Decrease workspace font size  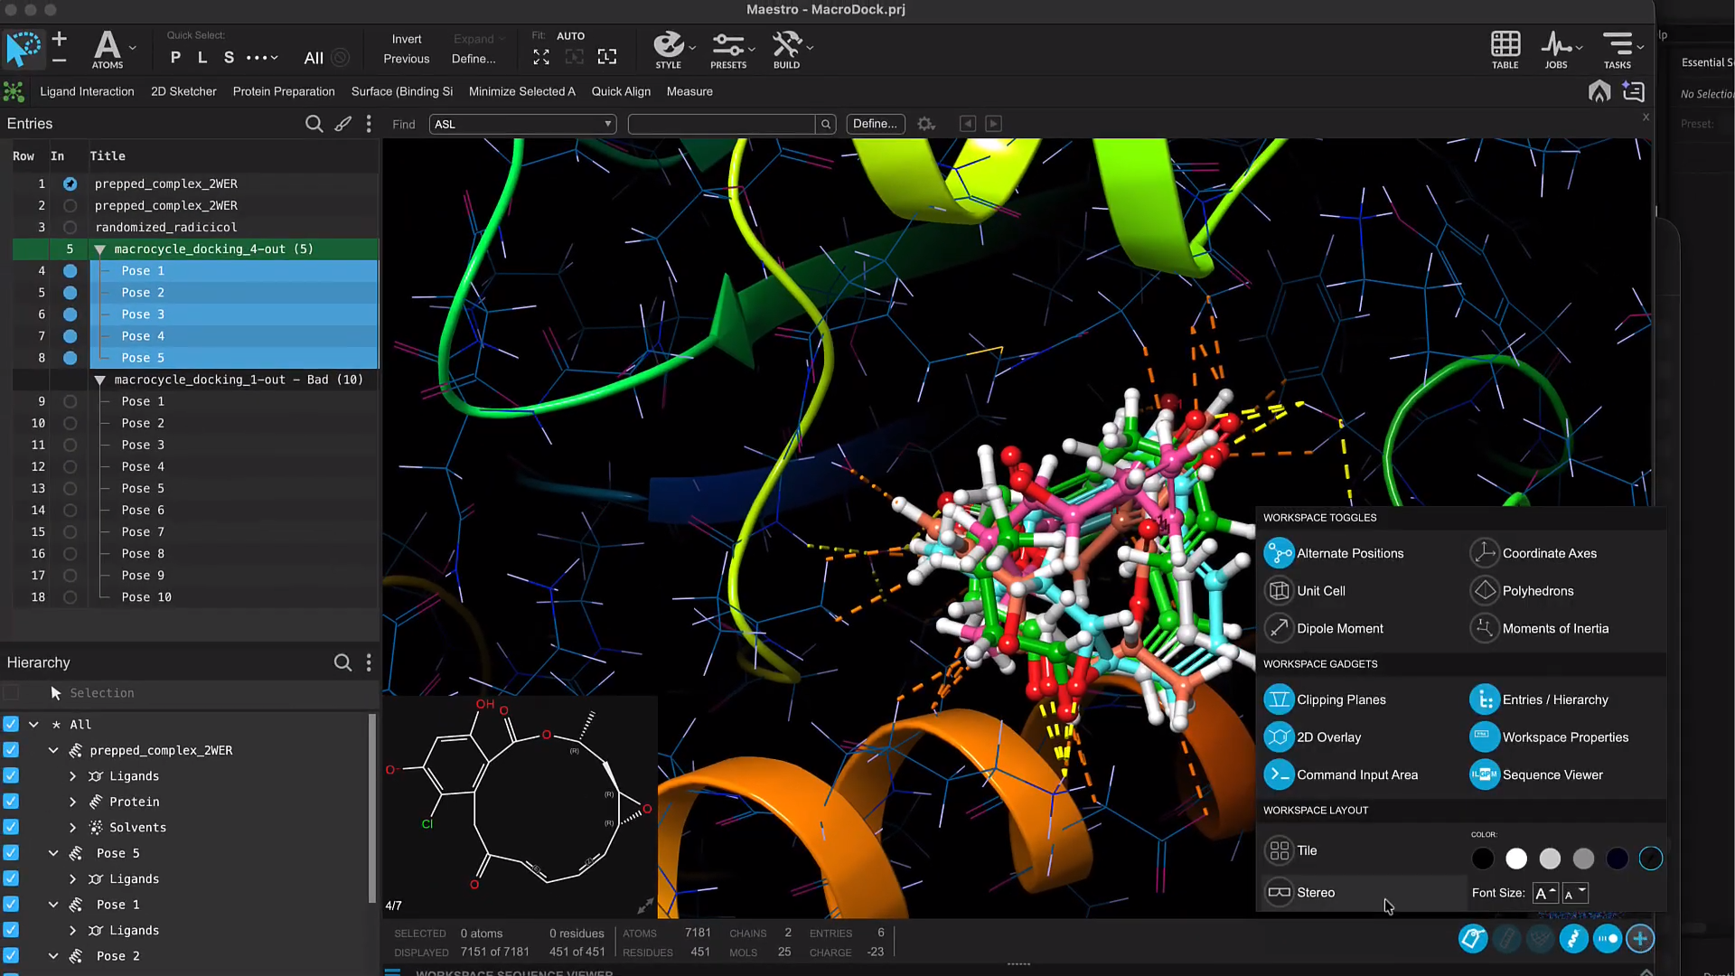click(x=1575, y=893)
